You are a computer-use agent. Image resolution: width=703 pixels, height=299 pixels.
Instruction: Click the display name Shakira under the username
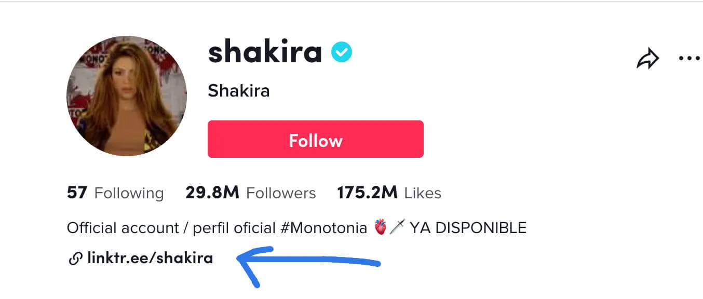point(238,91)
